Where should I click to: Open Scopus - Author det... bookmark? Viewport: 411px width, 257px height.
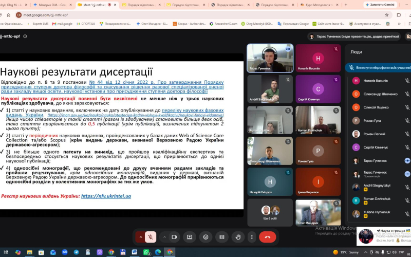pos(189,24)
